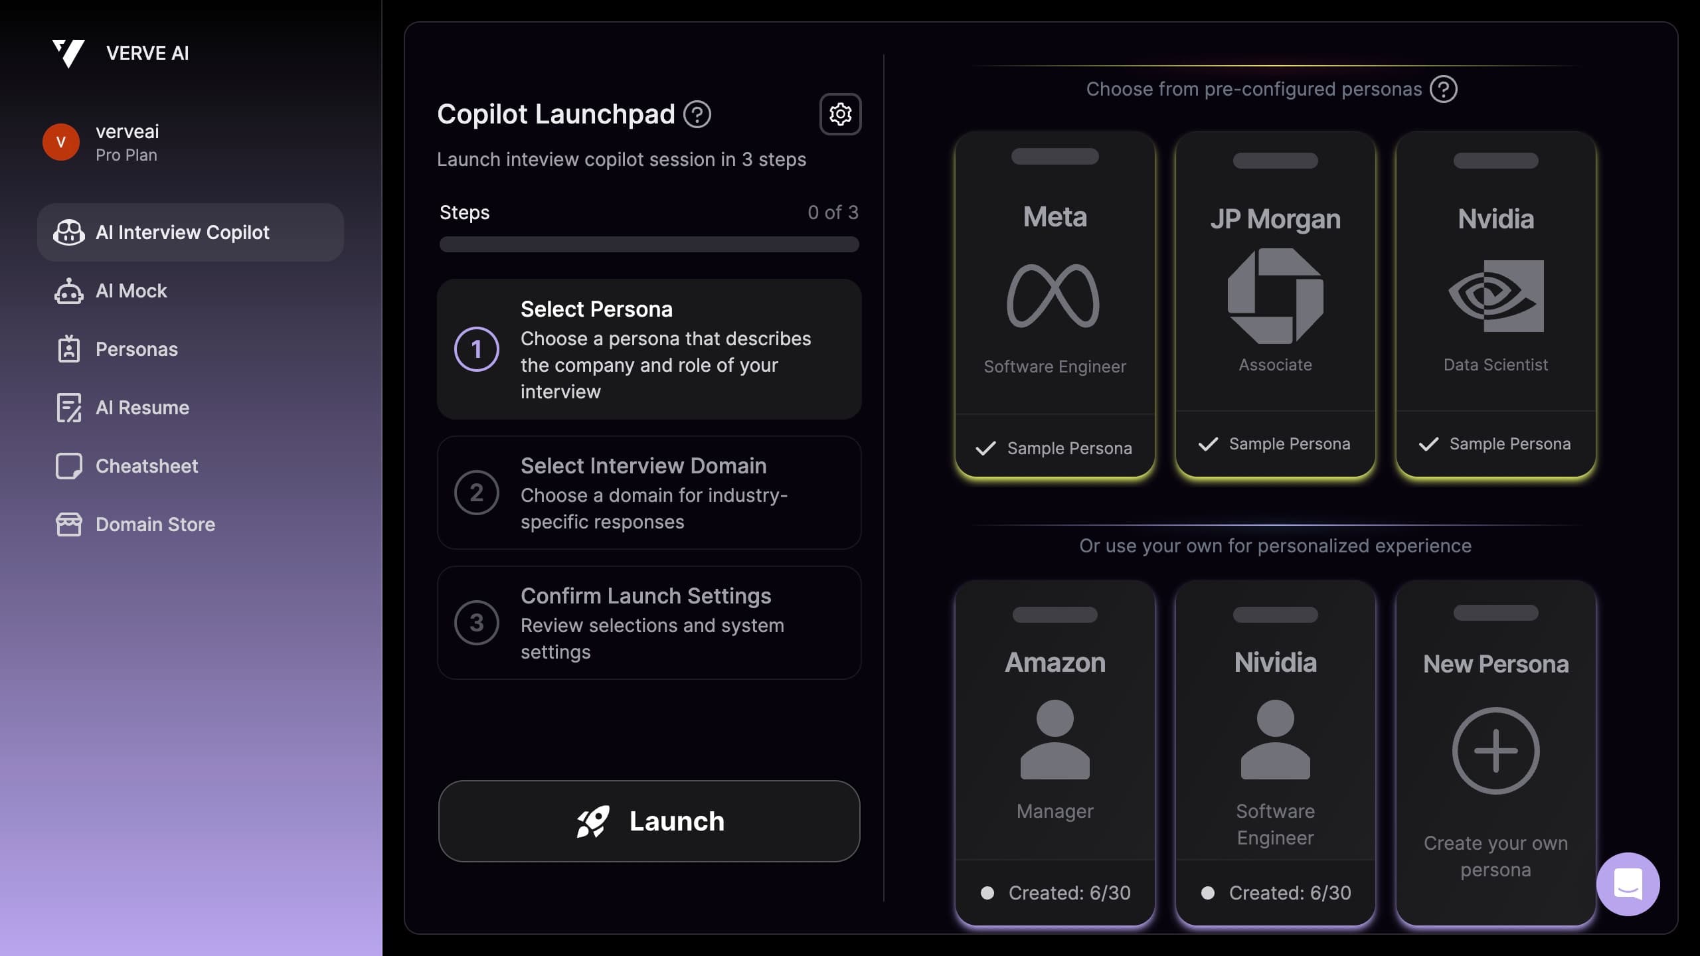This screenshot has width=1700, height=956.
Task: Click the Copilot Launchpad help icon
Action: [697, 114]
